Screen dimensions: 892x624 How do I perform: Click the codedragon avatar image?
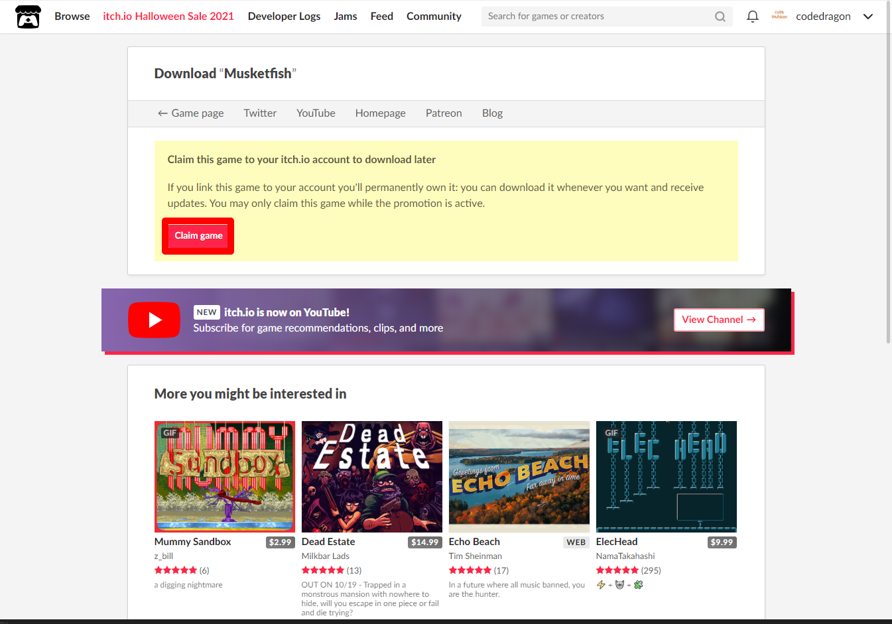point(779,16)
